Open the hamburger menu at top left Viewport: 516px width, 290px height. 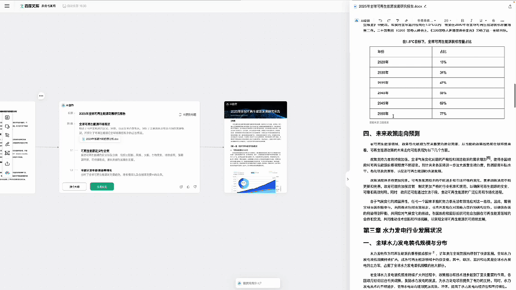pos(7,6)
